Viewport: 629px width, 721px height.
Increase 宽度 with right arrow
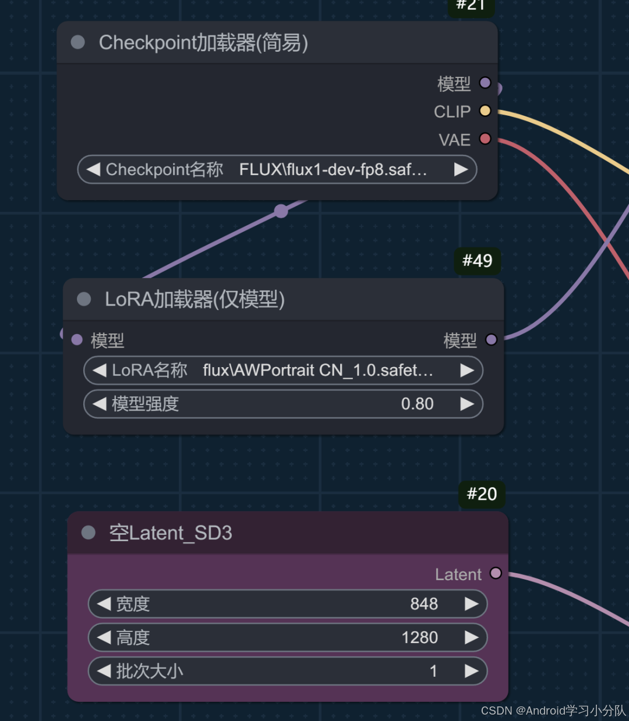[472, 604]
